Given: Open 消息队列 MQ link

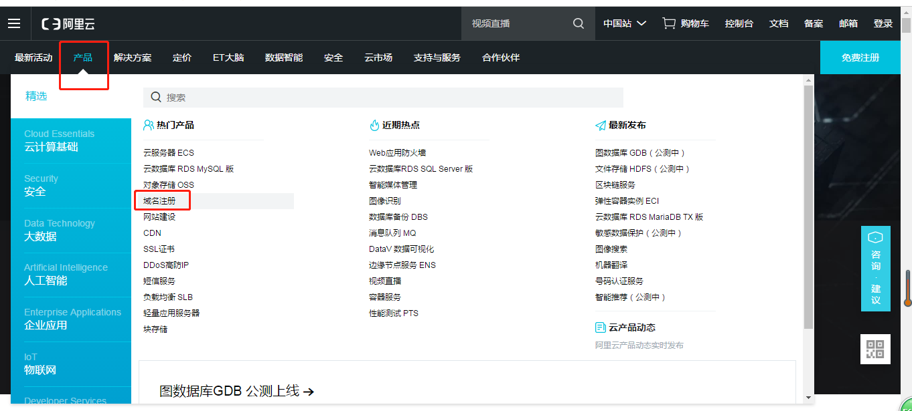Looking at the screenshot, I should point(392,233).
